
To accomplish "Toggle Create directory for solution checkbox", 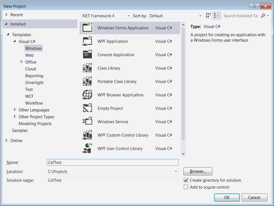I will point(186,180).
